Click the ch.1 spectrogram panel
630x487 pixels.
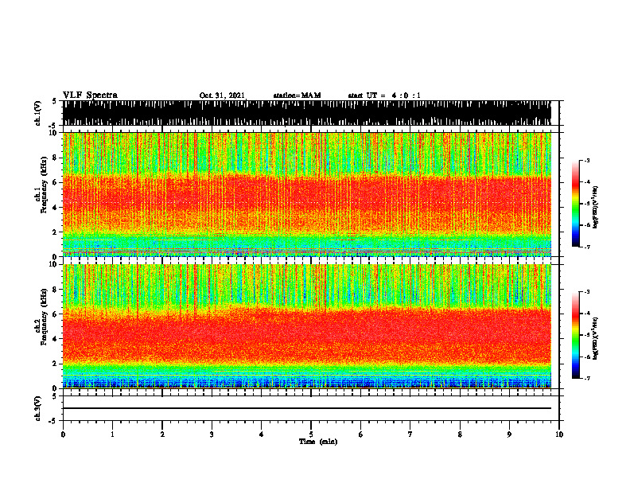tap(307, 194)
